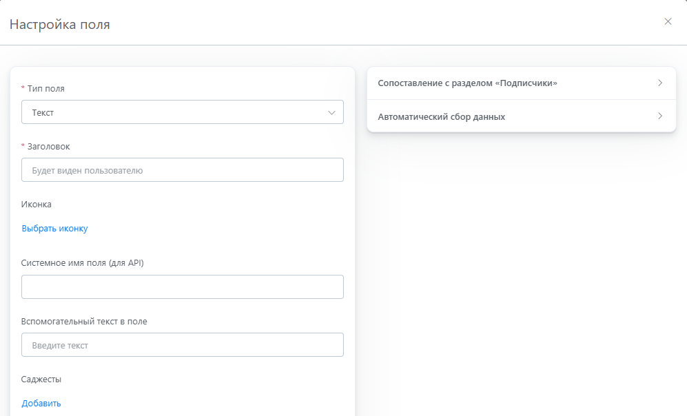The width and height of the screenshot is (687, 416).
Task: Click the Заголовок input field
Action: pos(182,170)
